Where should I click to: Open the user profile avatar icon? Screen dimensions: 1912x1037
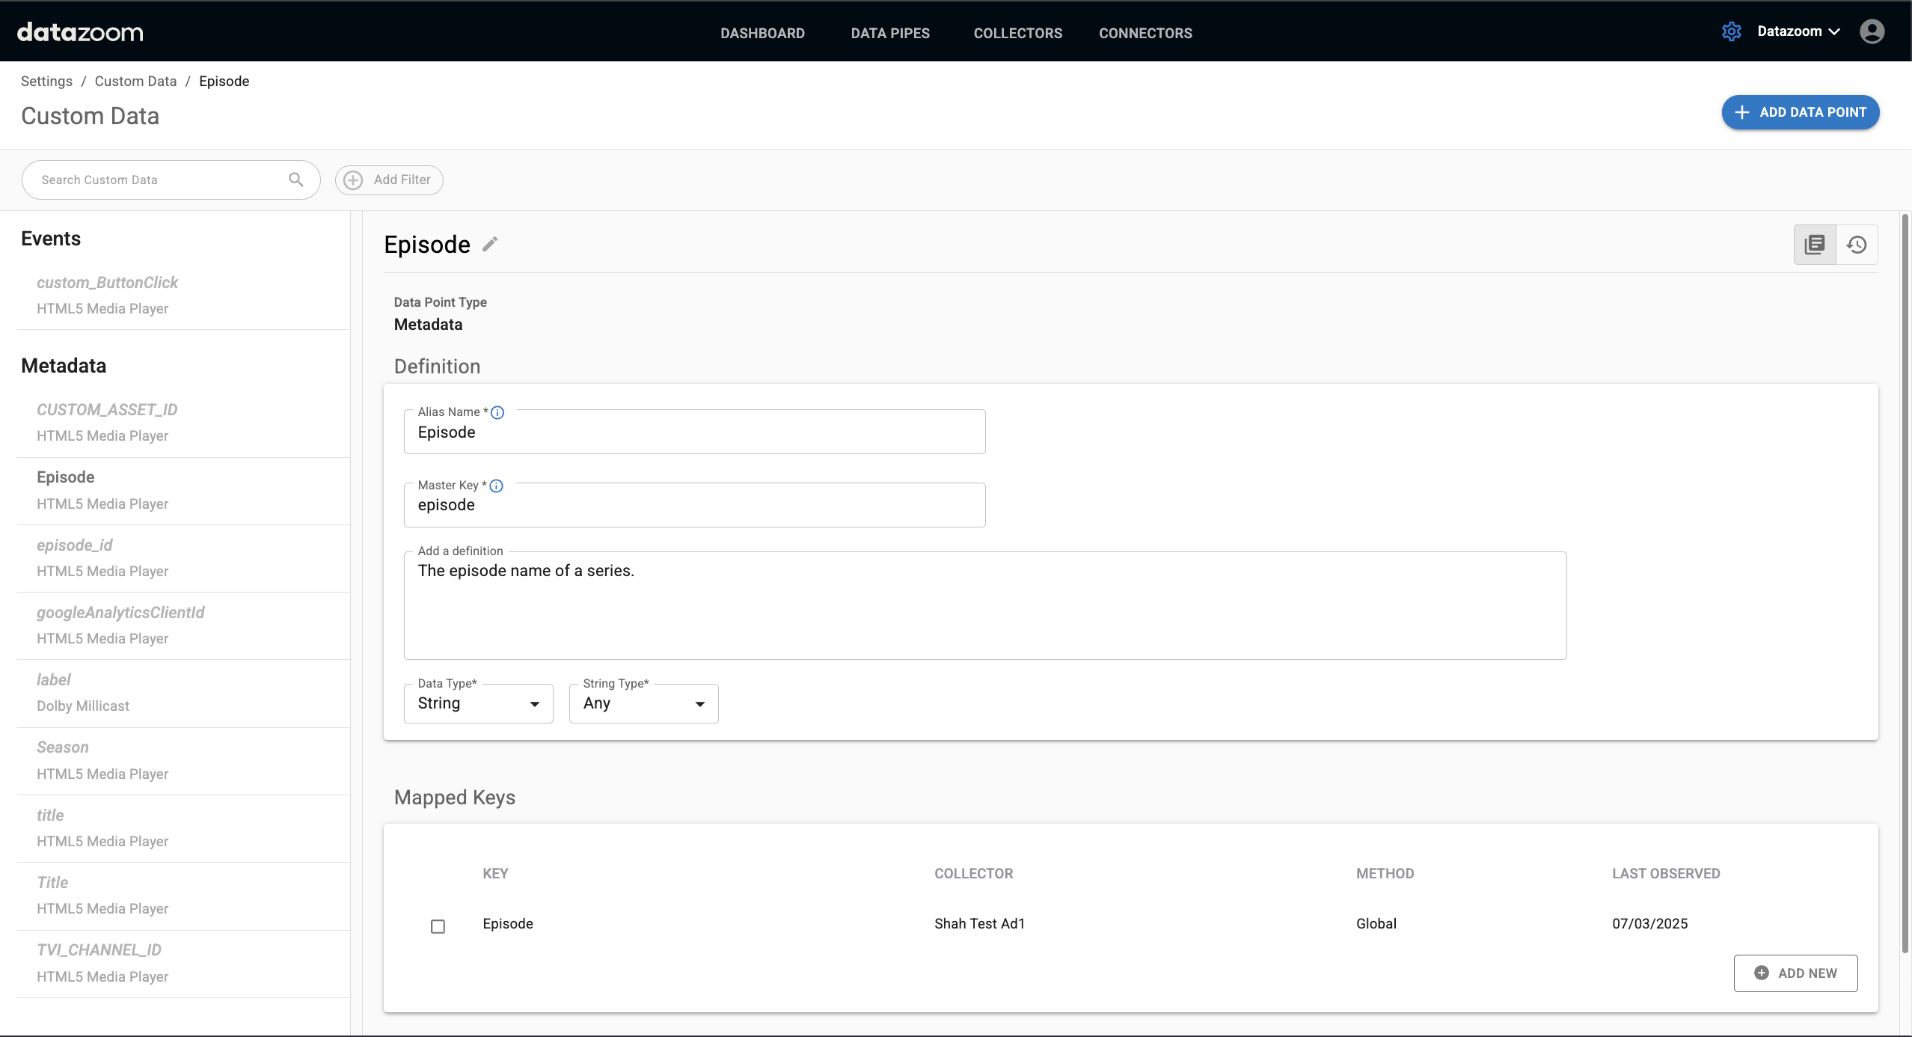point(1872,31)
